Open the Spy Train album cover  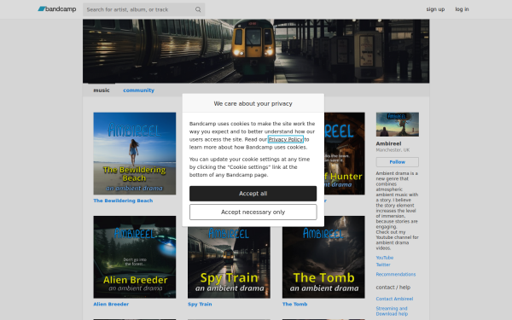click(x=229, y=262)
